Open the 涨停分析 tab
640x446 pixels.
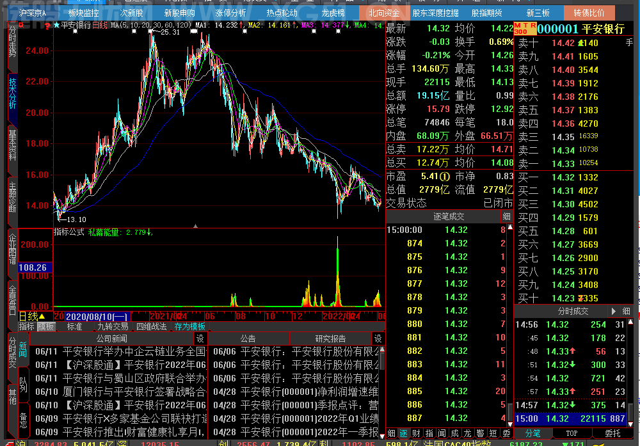coord(230,13)
